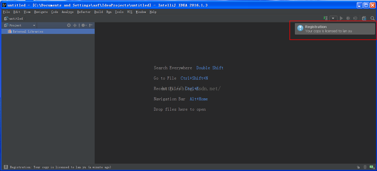Open the Build menu
The height and width of the screenshot is (171, 377).
(99, 12)
